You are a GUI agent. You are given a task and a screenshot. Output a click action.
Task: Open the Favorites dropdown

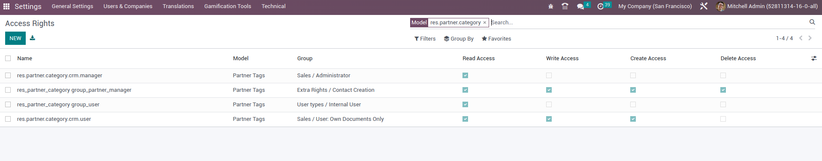(x=496, y=39)
